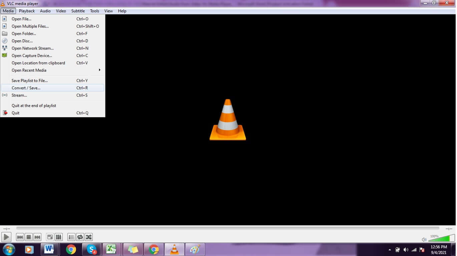The height and width of the screenshot is (256, 457).
Task: Choose Save Playlist to File...
Action: coord(53,81)
